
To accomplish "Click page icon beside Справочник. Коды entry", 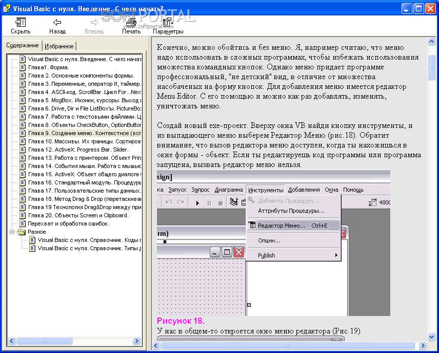I will point(32,240).
